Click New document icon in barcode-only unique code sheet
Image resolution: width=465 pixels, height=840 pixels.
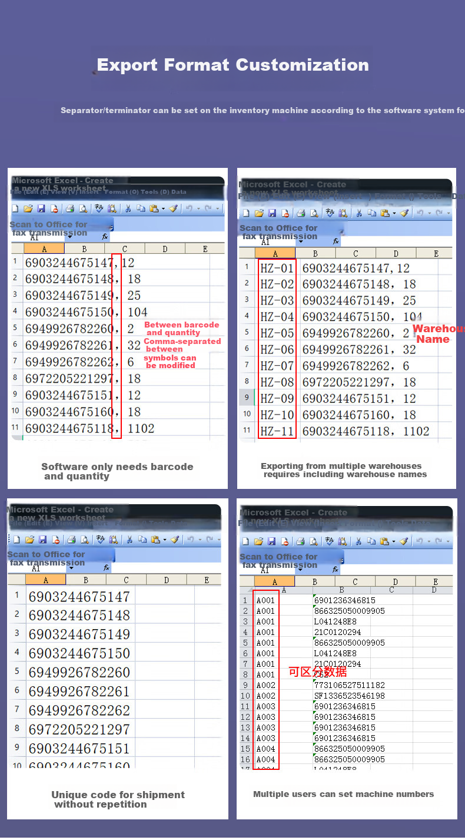[x=16, y=539]
